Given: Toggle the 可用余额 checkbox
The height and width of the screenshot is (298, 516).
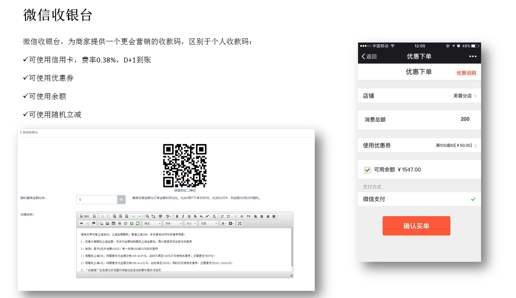Looking at the screenshot, I should (x=367, y=170).
